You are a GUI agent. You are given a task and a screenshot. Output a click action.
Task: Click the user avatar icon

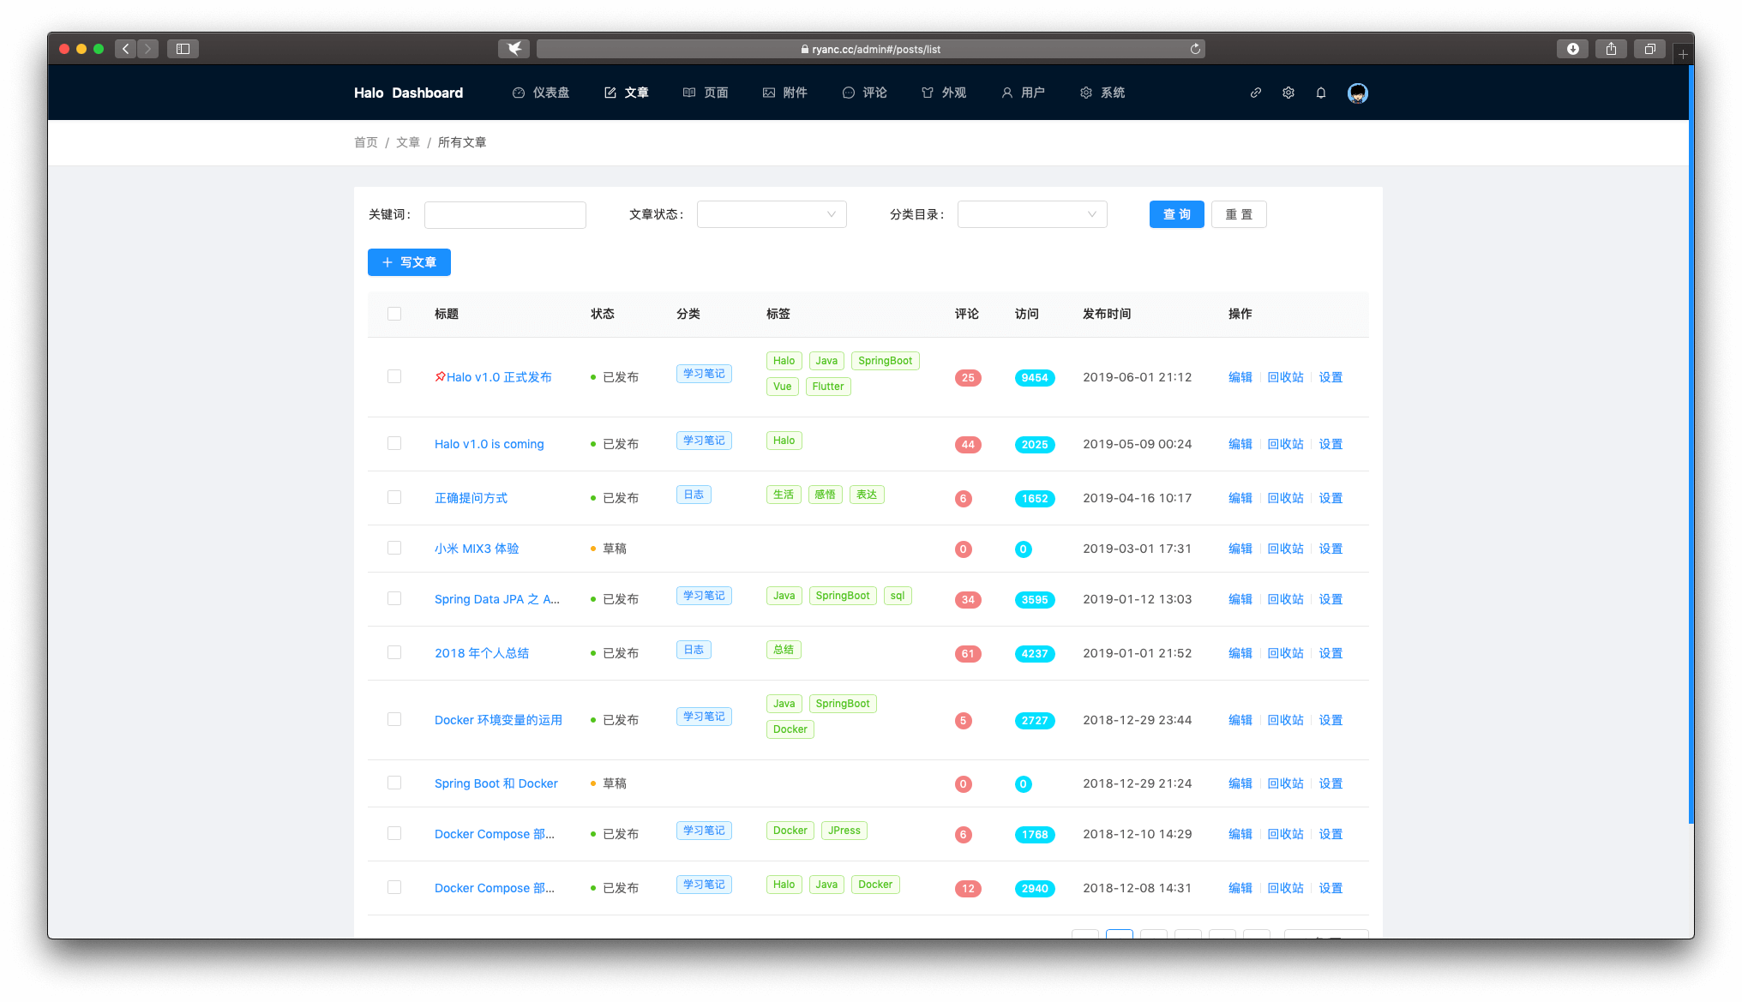(x=1357, y=93)
